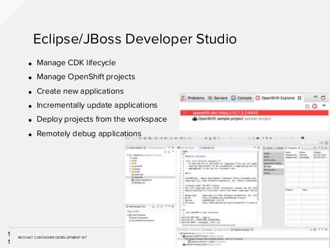Expand the plugins folder in Project Explorer
The height and width of the screenshot is (248, 330).
130,169
